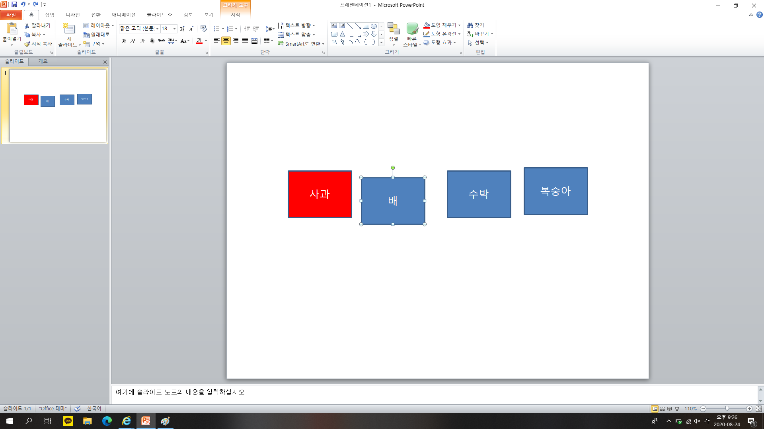764x429 pixels.
Task: Open the font size dropdown
Action: 174,29
